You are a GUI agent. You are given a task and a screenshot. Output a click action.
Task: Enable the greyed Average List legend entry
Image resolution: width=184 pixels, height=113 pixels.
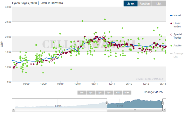(176, 55)
